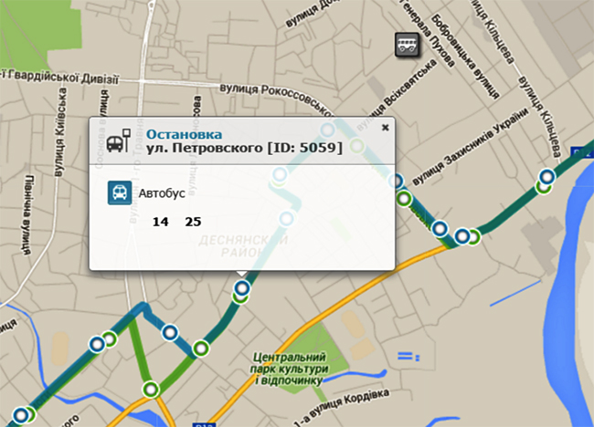Viewport: 594px width, 427px height.
Task: Click the Автобус transport type label
Action: click(162, 193)
